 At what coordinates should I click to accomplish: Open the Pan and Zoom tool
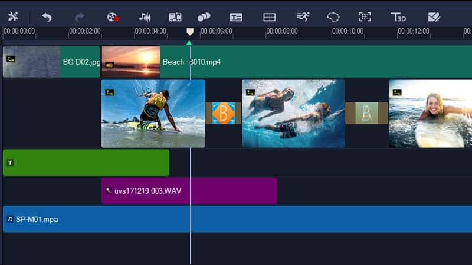tap(366, 17)
